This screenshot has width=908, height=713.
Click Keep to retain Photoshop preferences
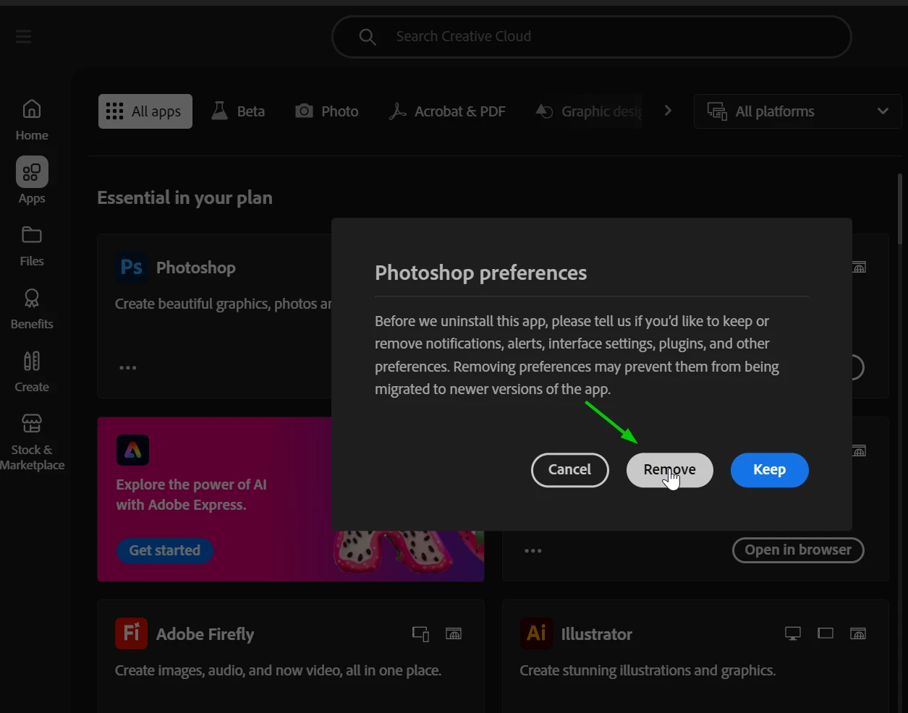(770, 470)
